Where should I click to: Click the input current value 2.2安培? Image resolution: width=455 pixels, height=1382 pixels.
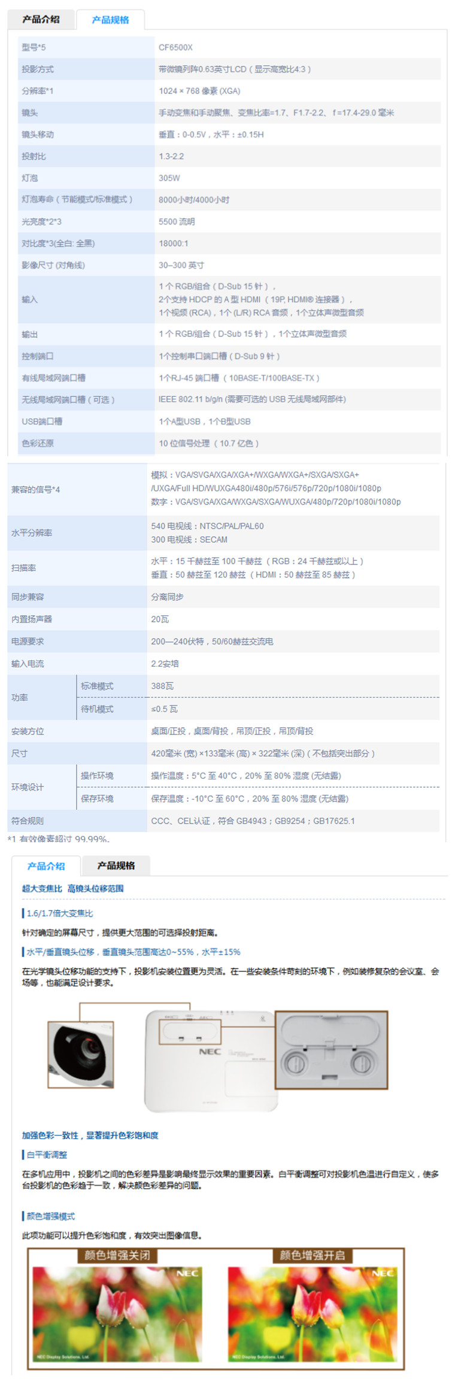(165, 663)
